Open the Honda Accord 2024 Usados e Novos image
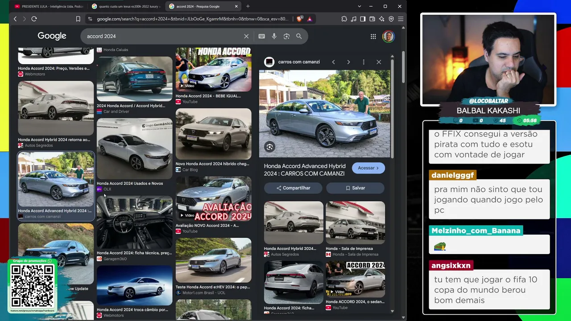571x321 pixels. coord(134,148)
